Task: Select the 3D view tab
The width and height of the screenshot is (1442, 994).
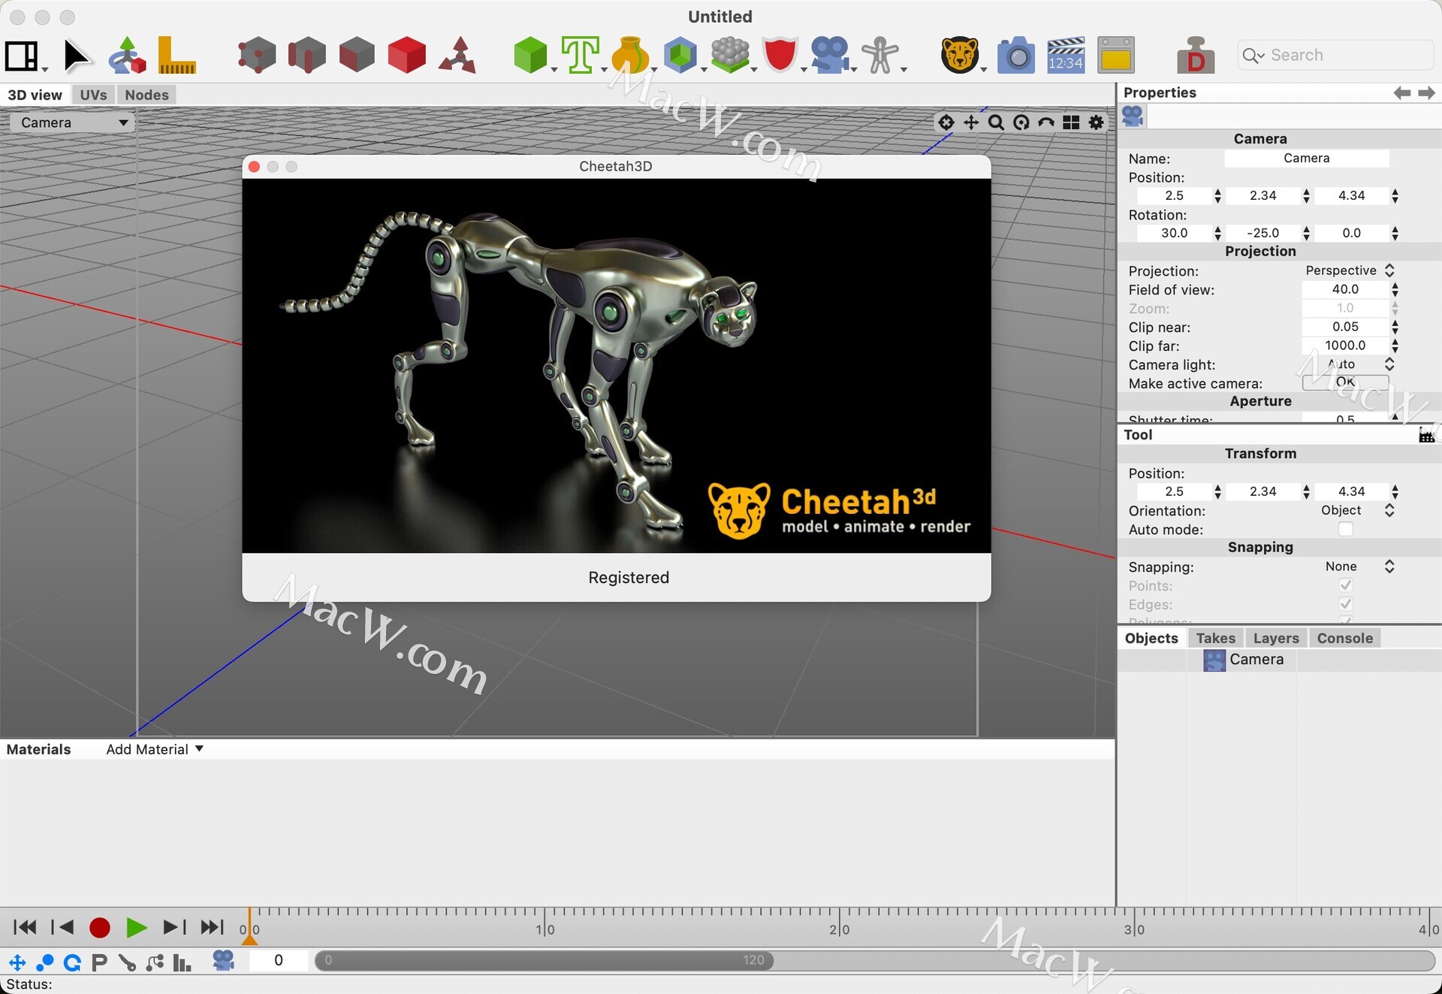Action: tap(35, 95)
